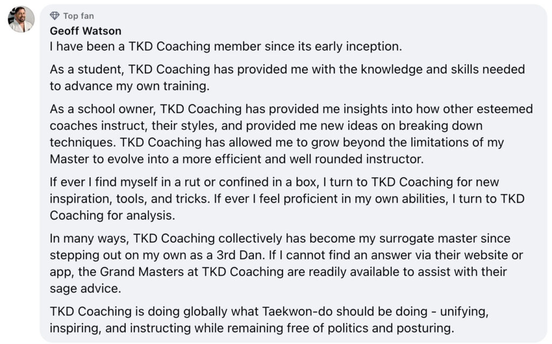This screenshot has width=552, height=344.
Task: Click the paragraph beginning "If ever I find myself"
Action: 287,198
